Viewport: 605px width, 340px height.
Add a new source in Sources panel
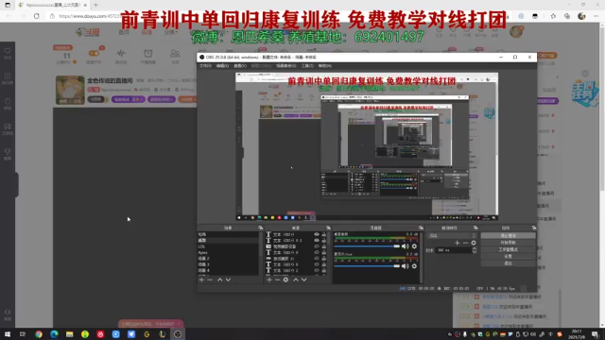(x=269, y=280)
